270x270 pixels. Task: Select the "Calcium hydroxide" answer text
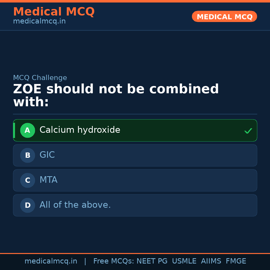80,130
